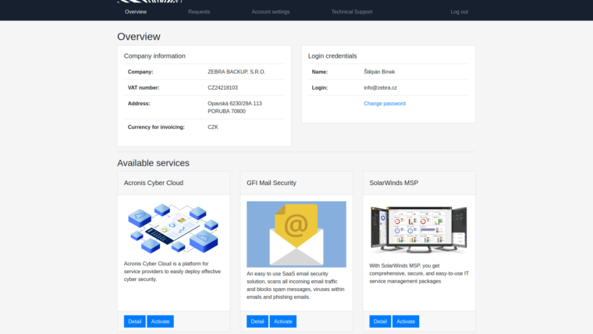Activate the GFI Mail Security service
593x334 pixels.
[283, 322]
